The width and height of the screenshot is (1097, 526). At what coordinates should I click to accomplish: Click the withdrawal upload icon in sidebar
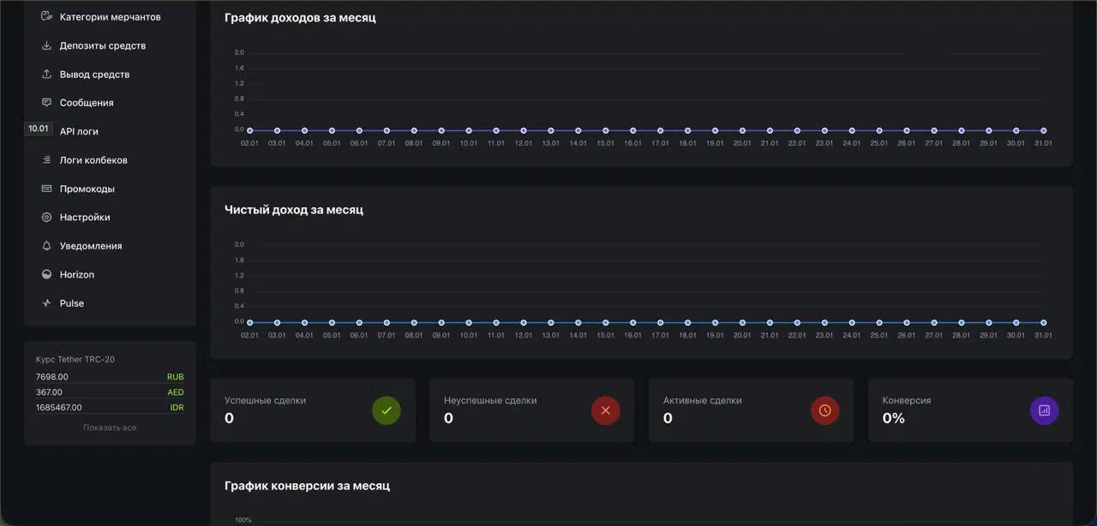tap(47, 74)
